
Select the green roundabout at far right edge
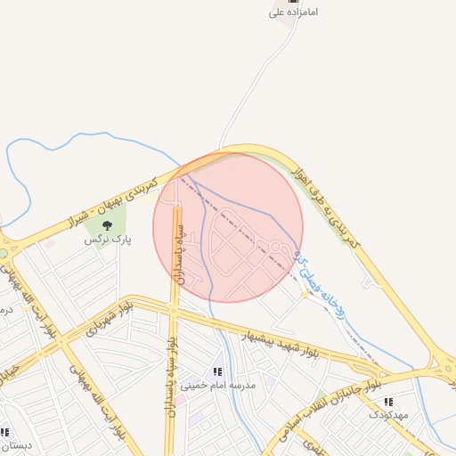point(448,369)
